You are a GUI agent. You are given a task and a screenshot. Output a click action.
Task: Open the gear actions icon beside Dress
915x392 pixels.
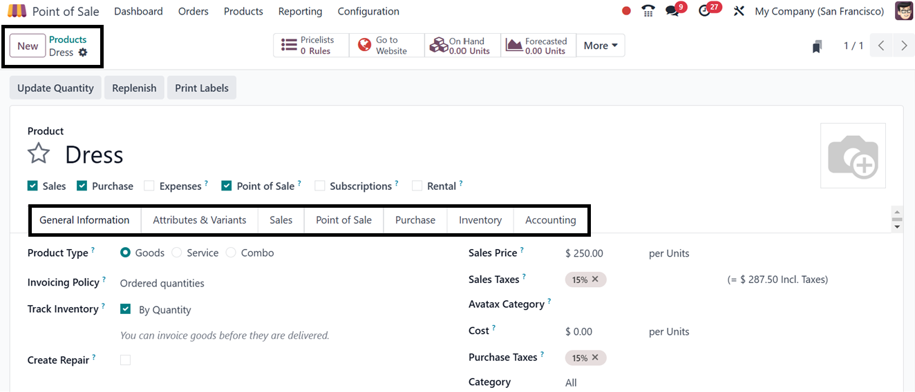tap(83, 52)
